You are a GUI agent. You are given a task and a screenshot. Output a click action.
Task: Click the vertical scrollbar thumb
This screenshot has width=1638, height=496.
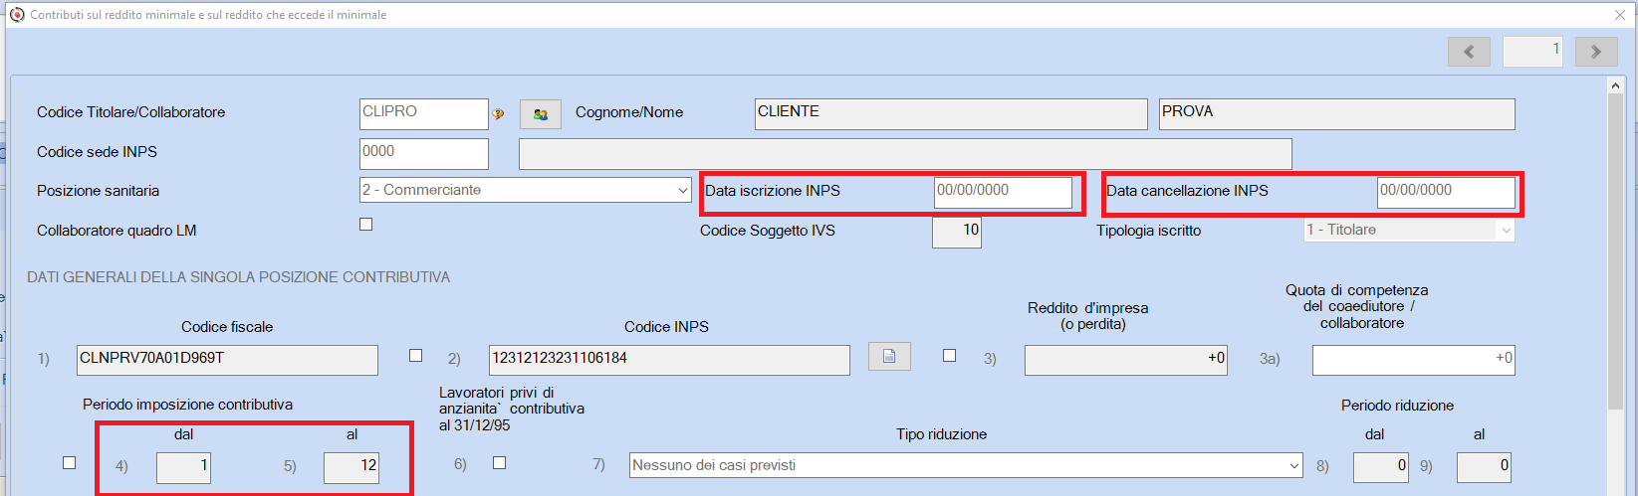coord(1616,252)
